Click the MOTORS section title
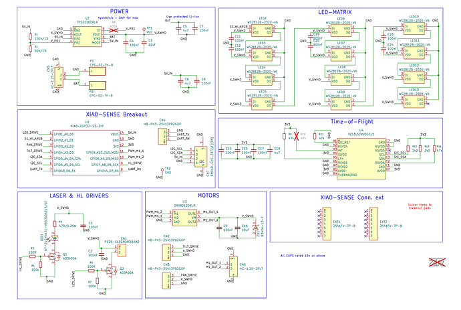 click(208, 196)
